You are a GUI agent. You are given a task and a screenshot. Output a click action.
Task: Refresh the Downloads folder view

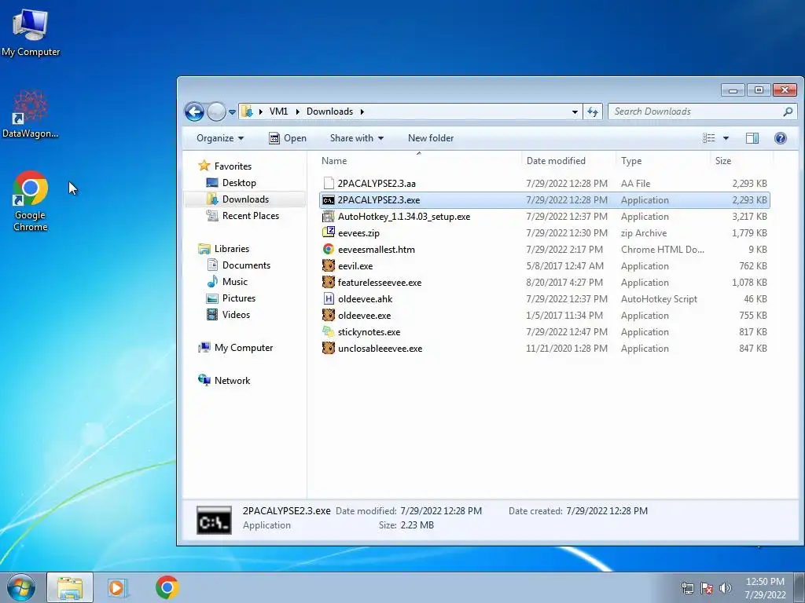pos(593,111)
